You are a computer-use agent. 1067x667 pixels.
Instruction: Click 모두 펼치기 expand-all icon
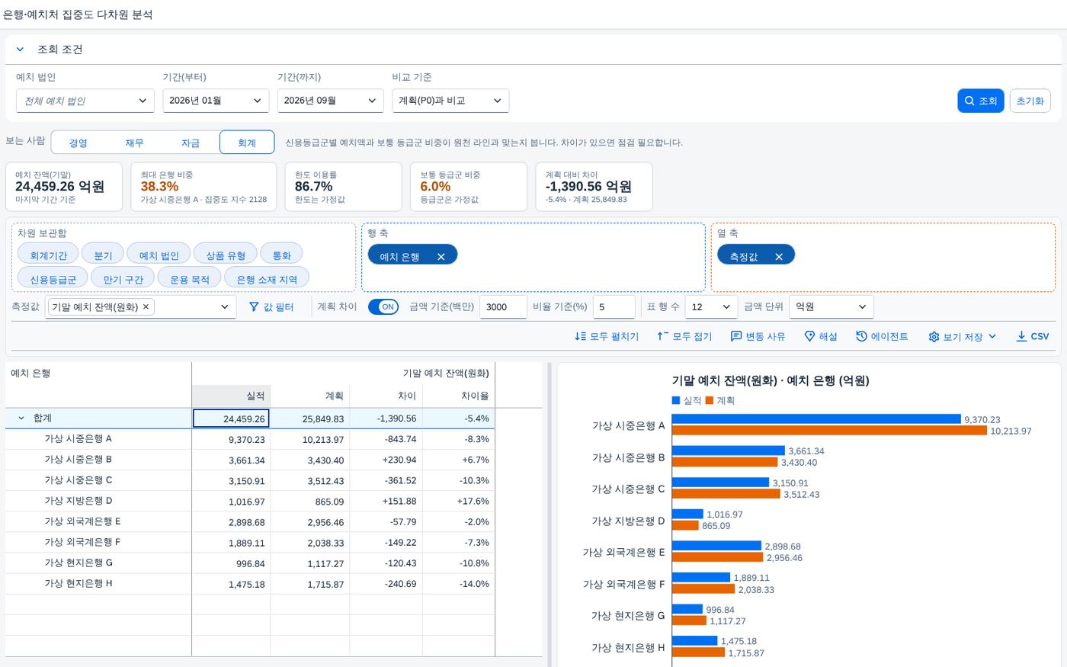(x=580, y=336)
